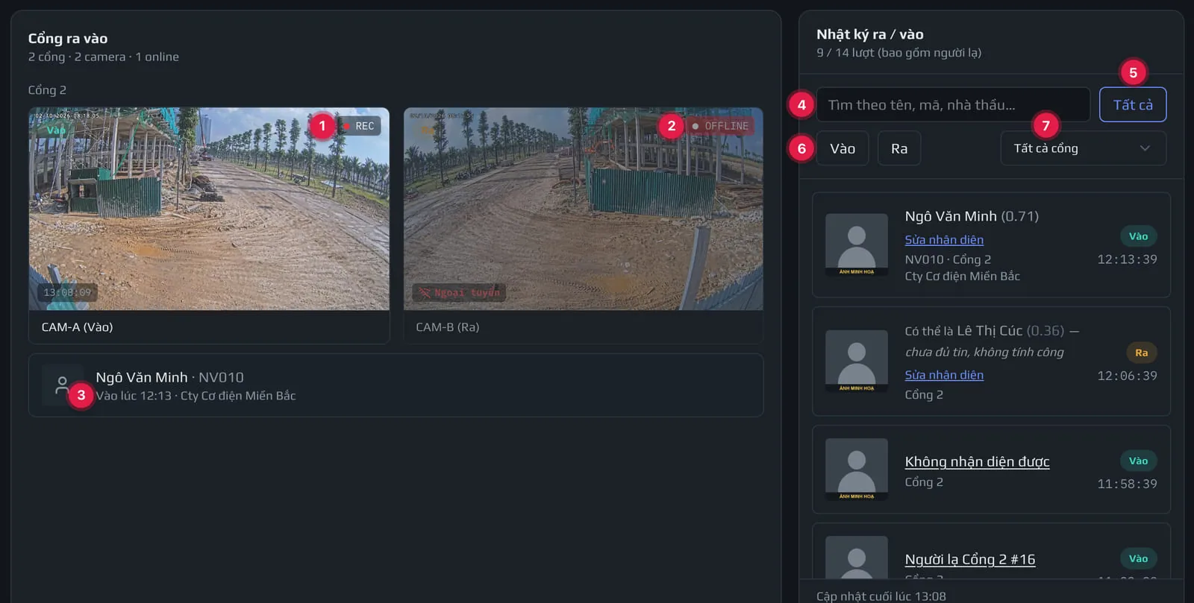Screen dimensions: 1194x603
Task: Focus the name search field
Action: pyautogui.click(x=953, y=105)
